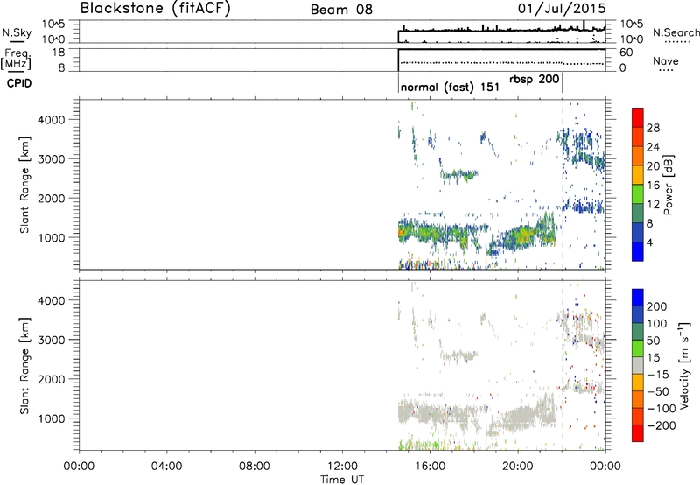Click the 'N.Sky' legend label
The height and width of the screenshot is (485, 700).
click(x=17, y=32)
